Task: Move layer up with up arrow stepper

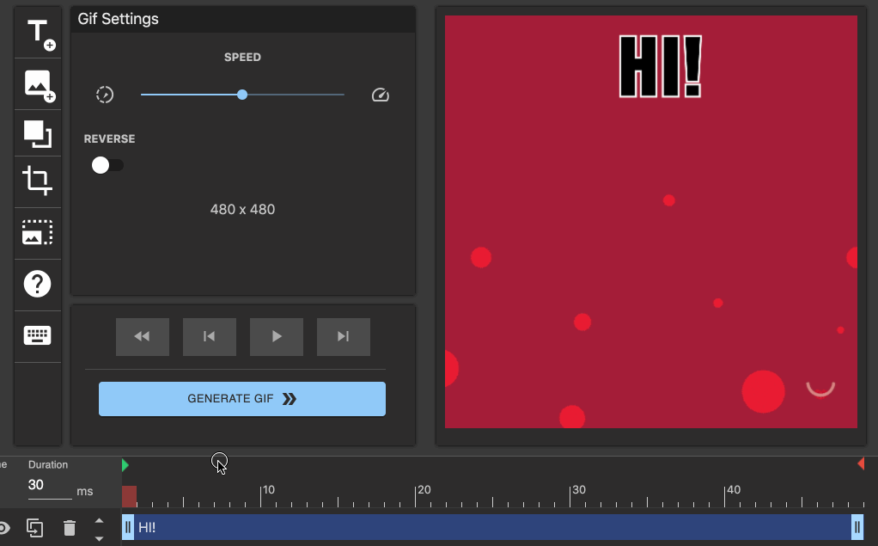Action: 99,520
